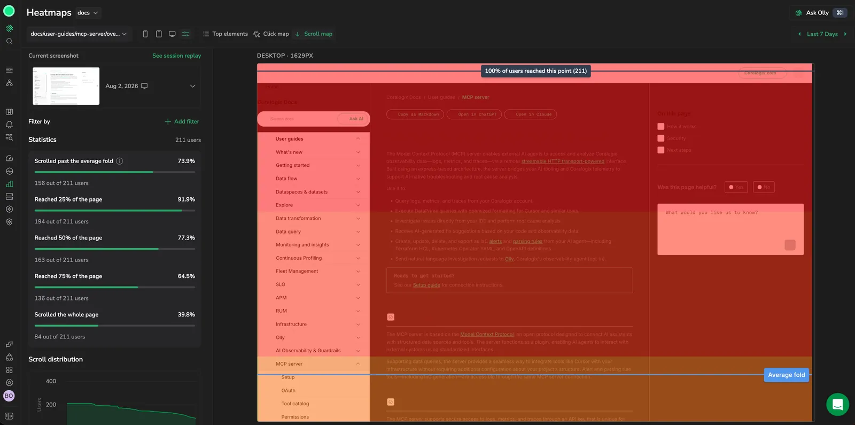Screen dimensions: 855x425
Task: Click the scroll distribution area chart
Action: tap(131, 413)
